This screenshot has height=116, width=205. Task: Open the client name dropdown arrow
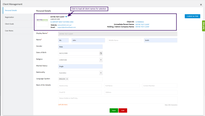click(66, 17)
